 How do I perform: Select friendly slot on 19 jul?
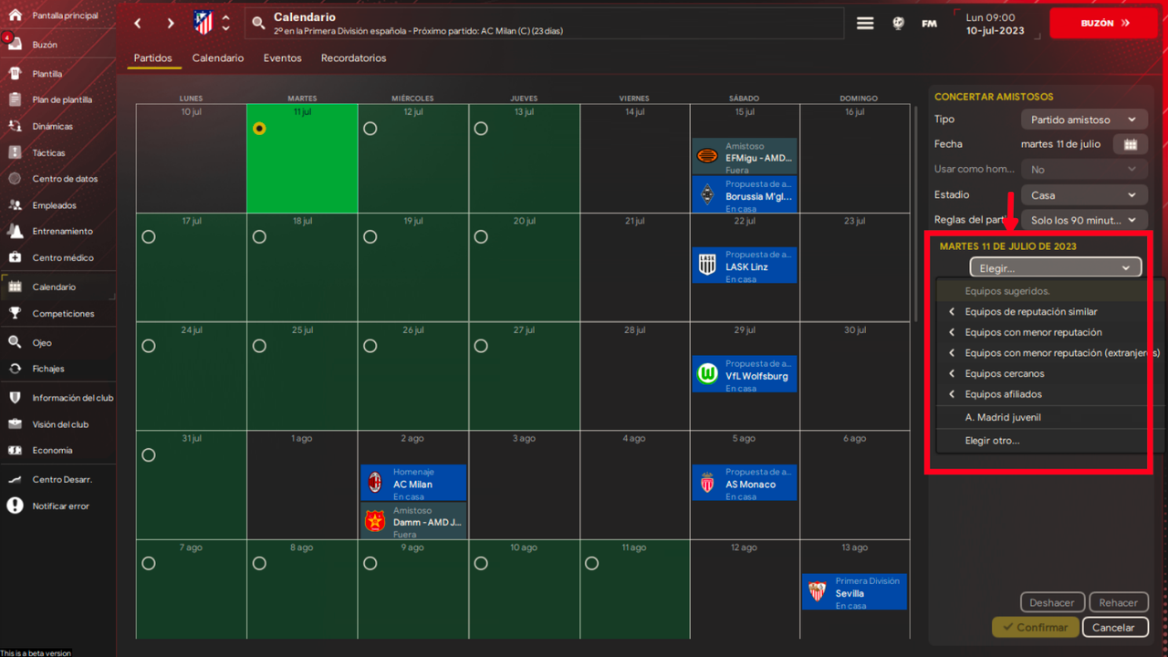[x=370, y=237]
